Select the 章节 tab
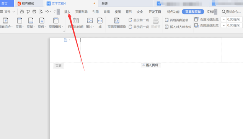Screen dimensions: 243x139 129,11
